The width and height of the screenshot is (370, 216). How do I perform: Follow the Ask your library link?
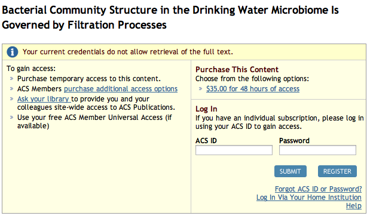tap(44, 99)
